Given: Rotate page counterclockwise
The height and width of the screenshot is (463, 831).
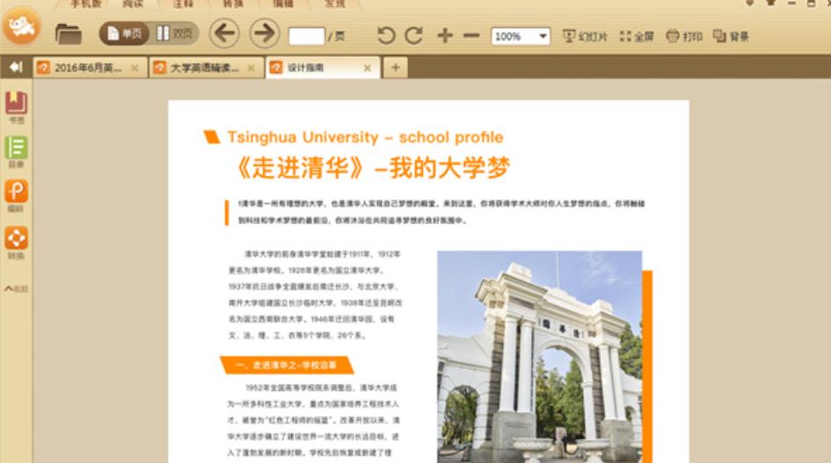Looking at the screenshot, I should click(x=386, y=35).
